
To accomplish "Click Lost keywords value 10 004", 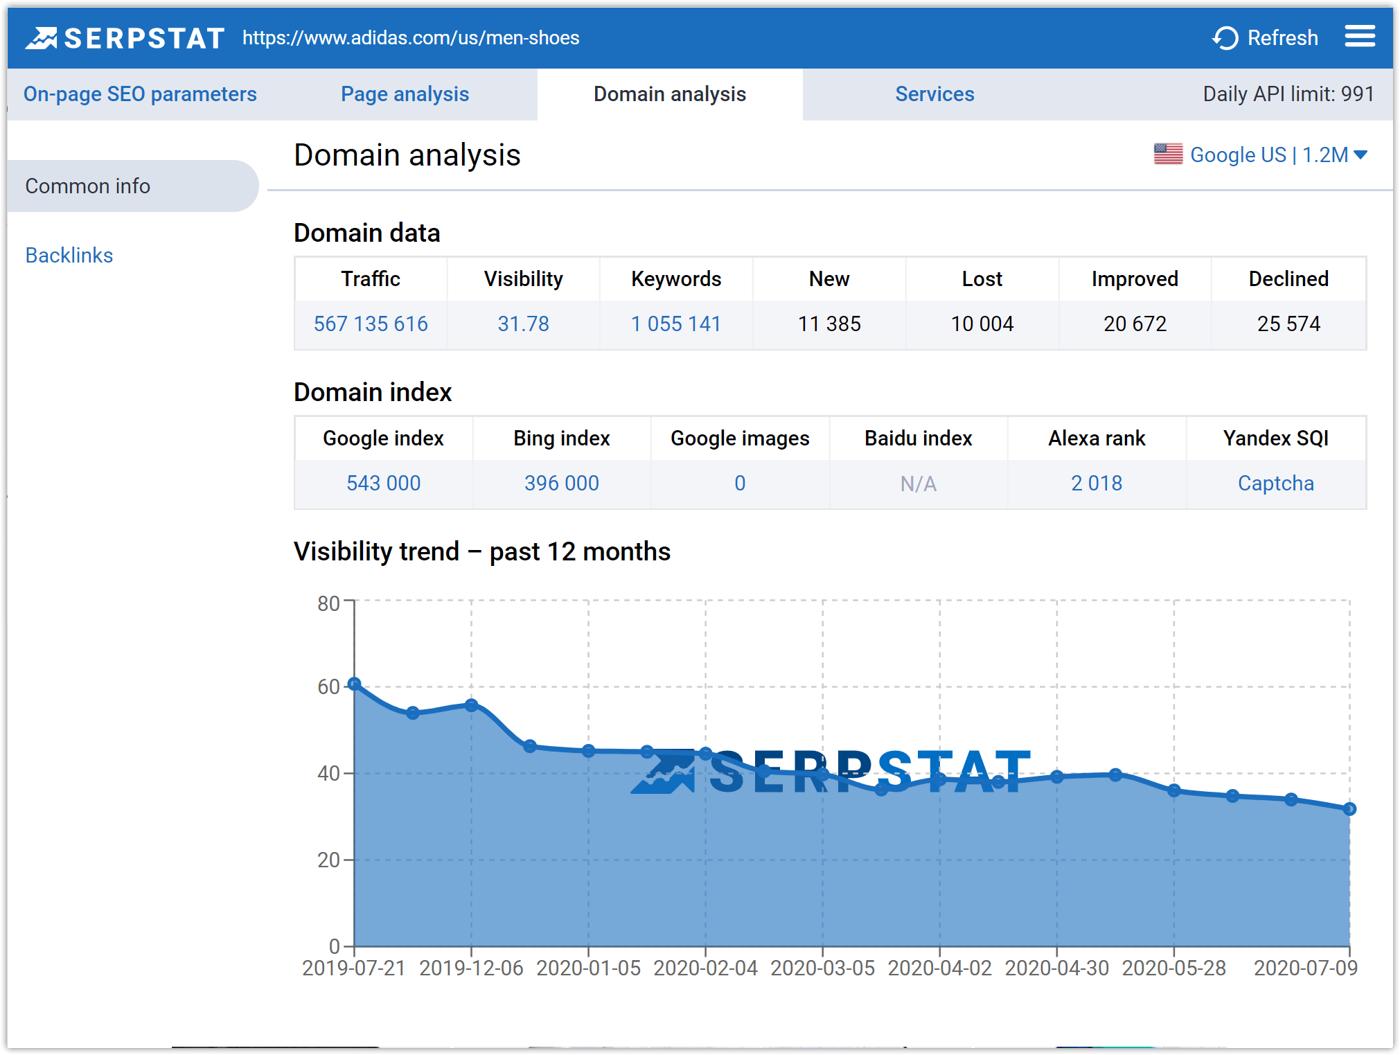I will click(982, 324).
